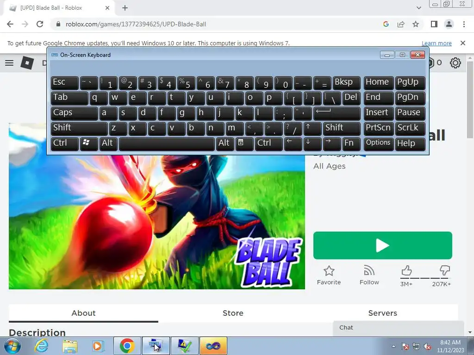Click the right arrow key on keyboard

tap(331, 143)
